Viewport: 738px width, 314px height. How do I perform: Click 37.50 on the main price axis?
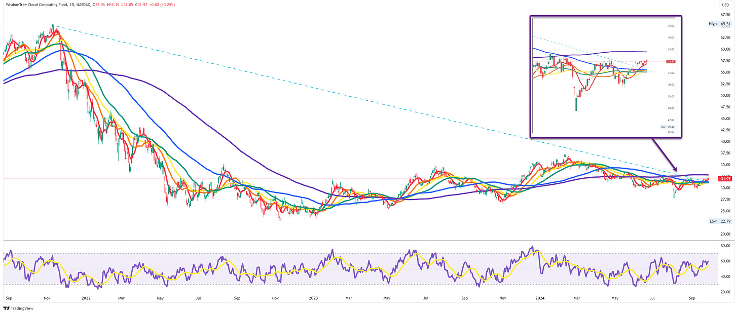pyautogui.click(x=726, y=153)
